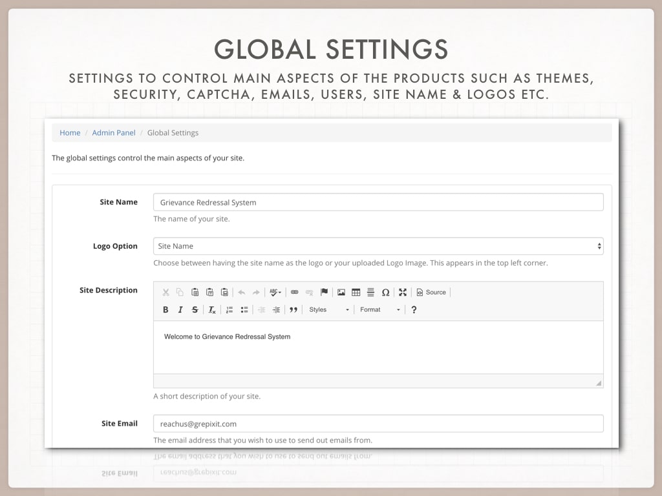Open the Logo Option select box

378,246
